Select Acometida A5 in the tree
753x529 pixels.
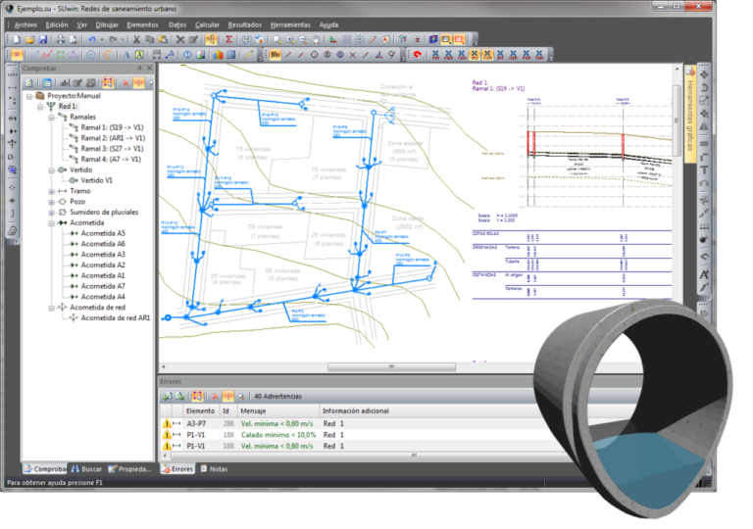(x=103, y=233)
